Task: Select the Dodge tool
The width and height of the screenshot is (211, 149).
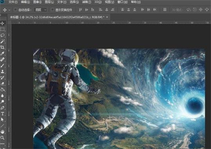Action: [x=2, y=102]
